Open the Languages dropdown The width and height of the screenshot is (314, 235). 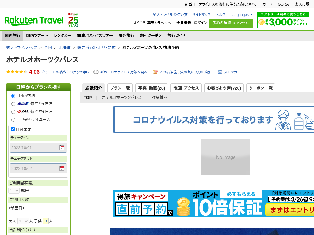click(x=241, y=15)
